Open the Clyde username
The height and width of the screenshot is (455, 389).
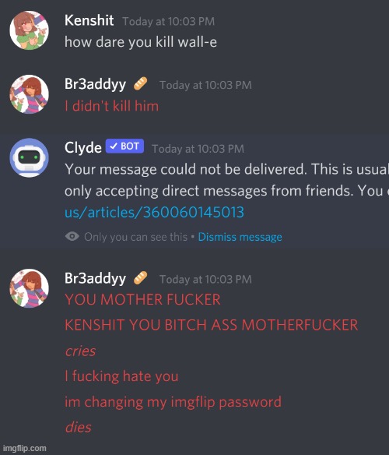(x=83, y=148)
